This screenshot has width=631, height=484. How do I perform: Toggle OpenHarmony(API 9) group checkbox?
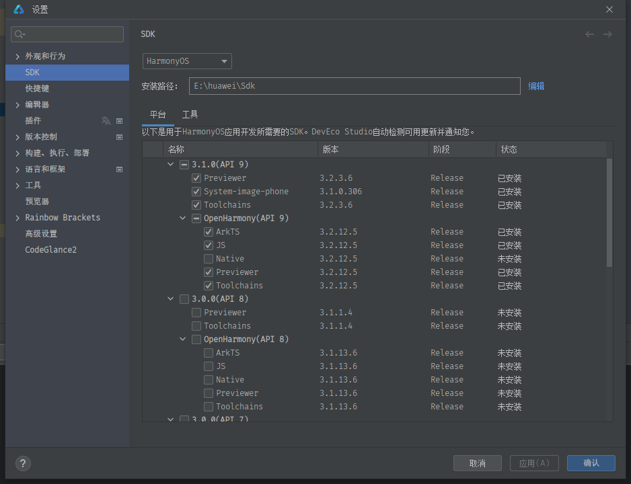point(196,218)
